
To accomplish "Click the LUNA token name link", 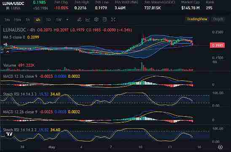I will click(16, 8).
